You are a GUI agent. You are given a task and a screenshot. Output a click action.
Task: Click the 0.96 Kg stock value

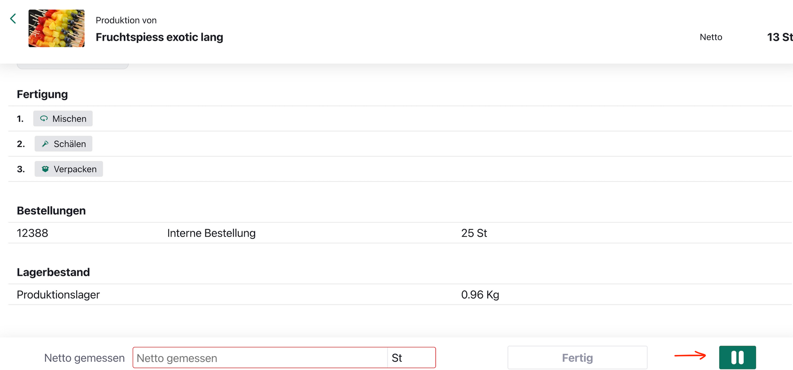pos(480,295)
